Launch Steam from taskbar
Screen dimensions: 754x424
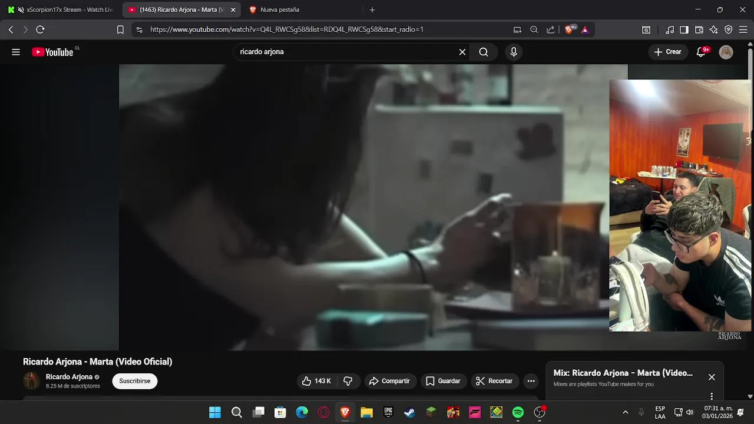point(409,412)
